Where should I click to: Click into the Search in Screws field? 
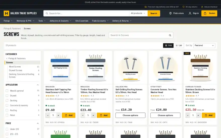(x=139, y=35)
